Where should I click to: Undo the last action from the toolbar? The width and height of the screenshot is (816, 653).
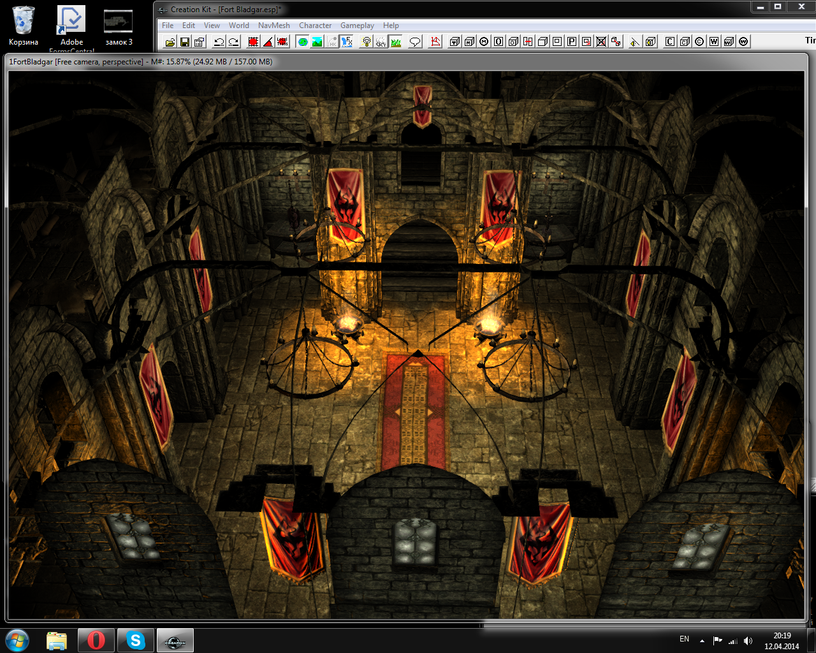219,41
